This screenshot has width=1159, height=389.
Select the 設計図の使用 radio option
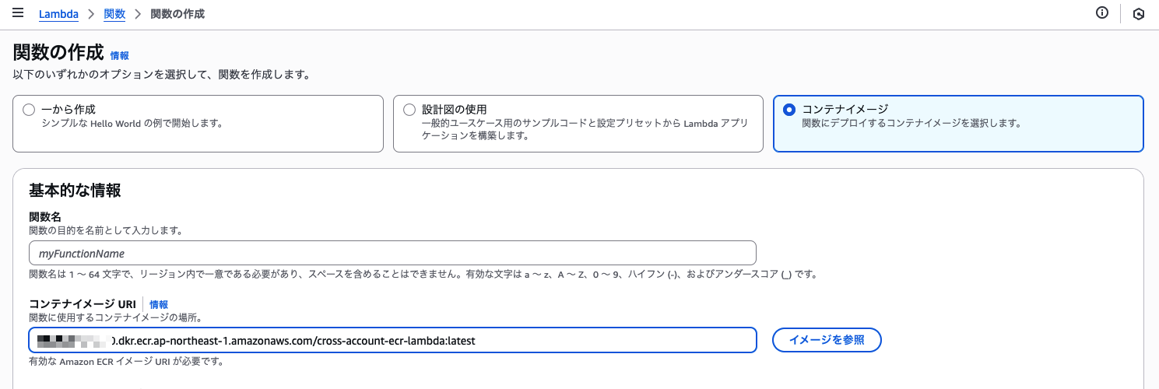tap(409, 110)
